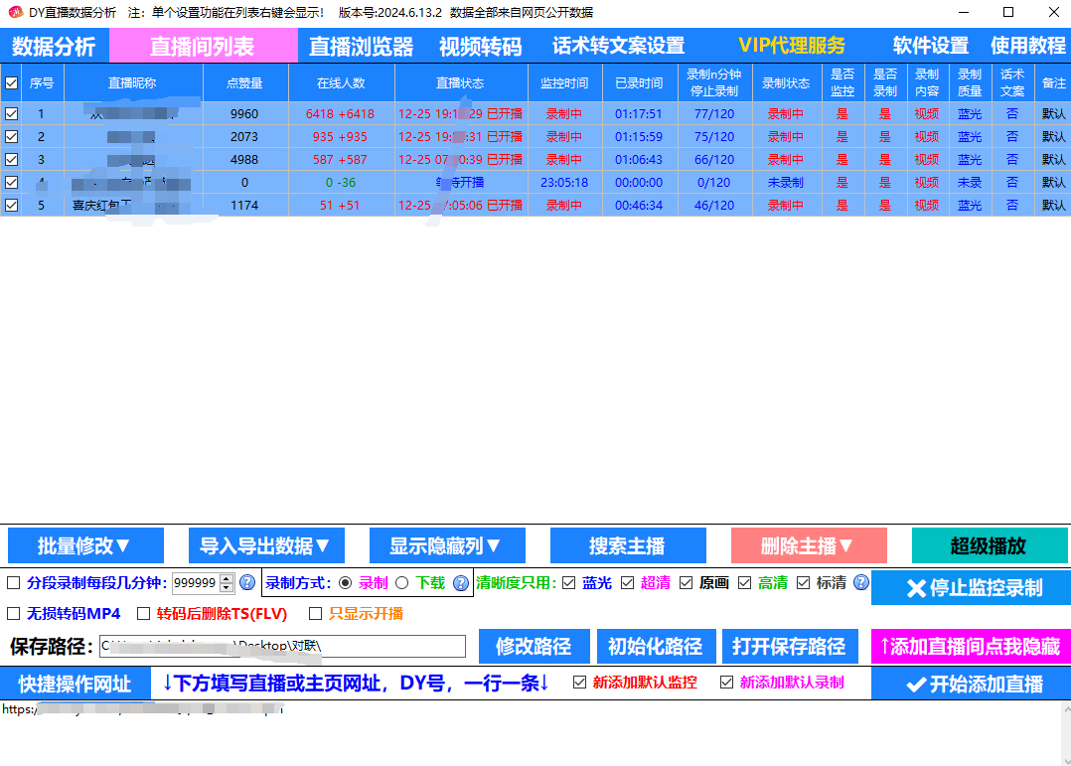Switch to the 直播浏览器 tab
This screenshot has height=766, width=1071.
[x=361, y=46]
